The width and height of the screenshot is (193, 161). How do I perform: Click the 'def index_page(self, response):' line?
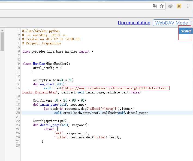60,105
